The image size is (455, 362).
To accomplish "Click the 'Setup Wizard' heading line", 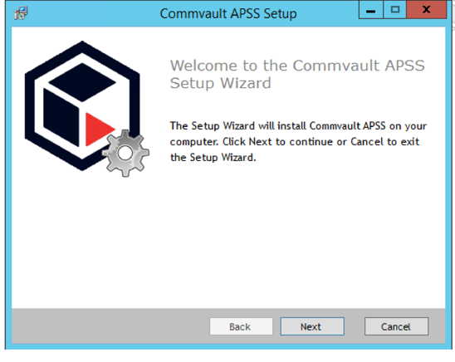I will coord(221,83).
